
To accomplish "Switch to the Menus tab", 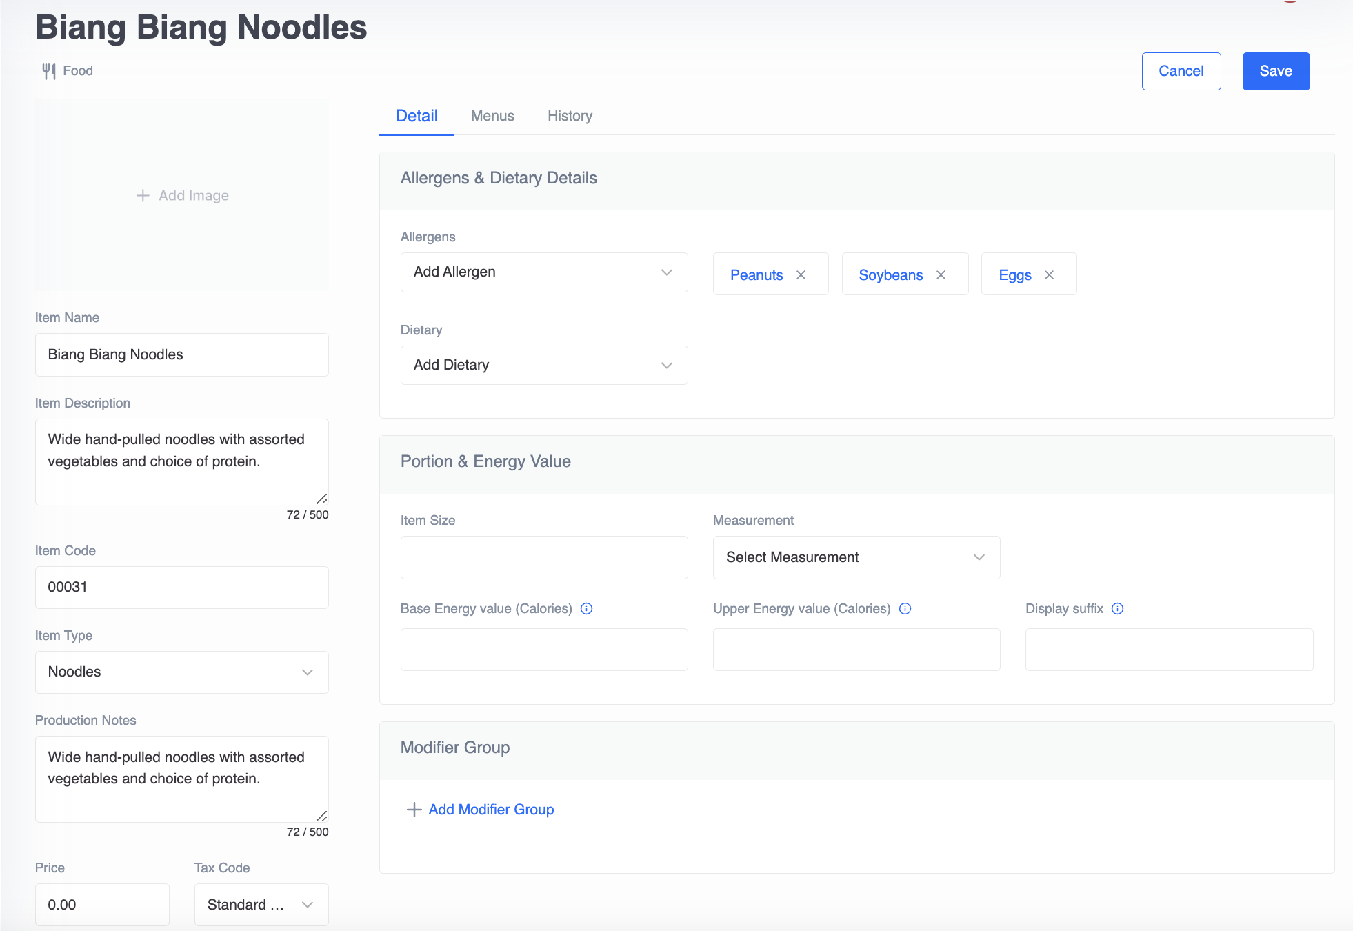I will coord(492,116).
